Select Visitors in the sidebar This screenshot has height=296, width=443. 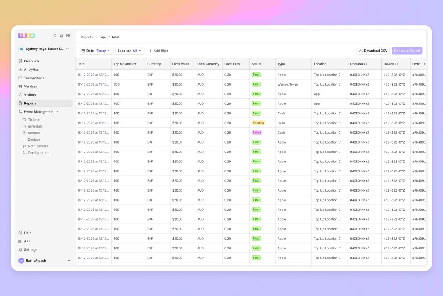click(30, 95)
